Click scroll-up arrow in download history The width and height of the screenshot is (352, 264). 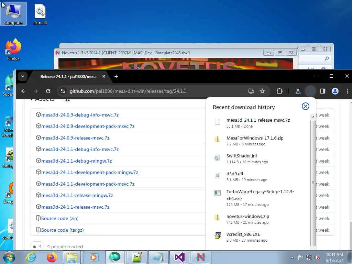point(313,117)
